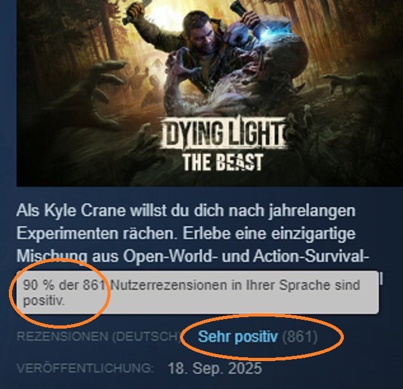Click the word positiv. in the tooltip
The height and width of the screenshot is (389, 403).
[44, 301]
